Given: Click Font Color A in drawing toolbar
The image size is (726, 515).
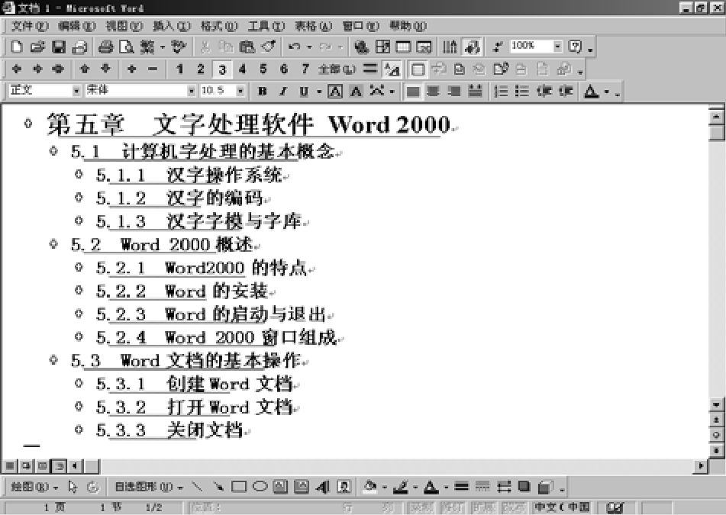Looking at the screenshot, I should [x=431, y=487].
